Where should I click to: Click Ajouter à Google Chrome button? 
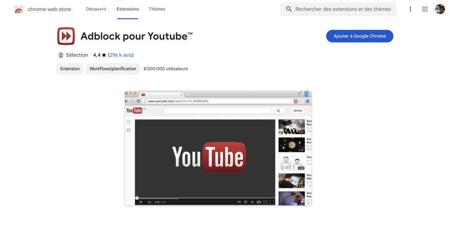359,36
